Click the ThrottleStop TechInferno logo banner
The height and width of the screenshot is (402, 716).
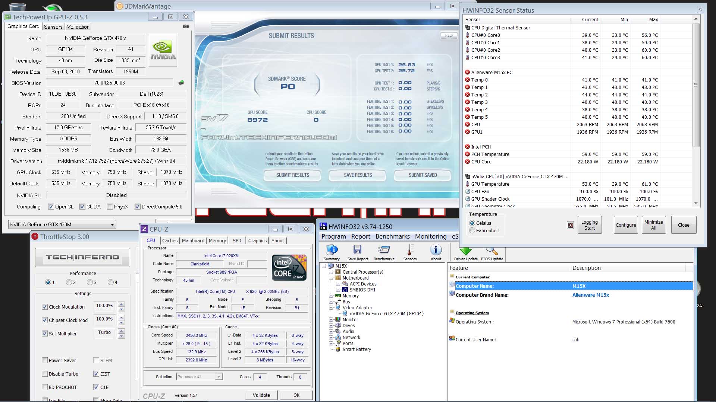tap(82, 257)
